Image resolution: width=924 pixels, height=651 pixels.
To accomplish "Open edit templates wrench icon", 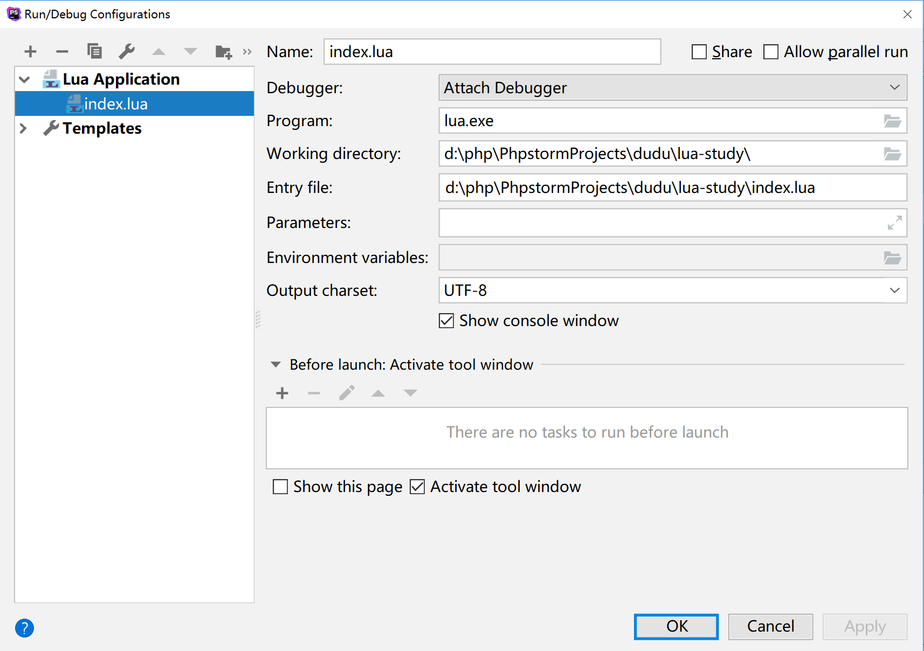I will pos(126,52).
